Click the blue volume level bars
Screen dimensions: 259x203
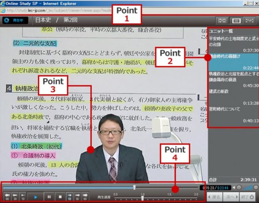click(247, 187)
